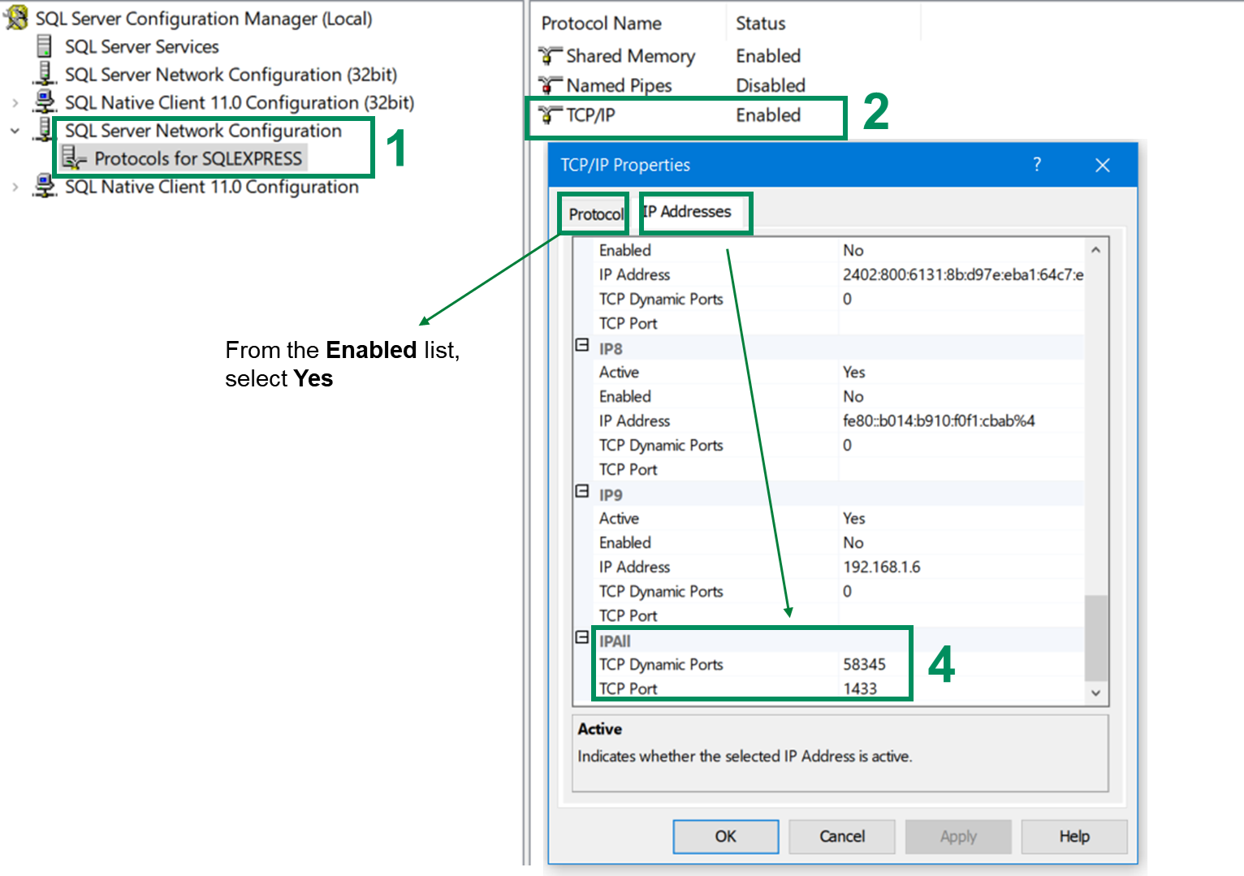Select SQL Server Network Configuration tree item

203,130
